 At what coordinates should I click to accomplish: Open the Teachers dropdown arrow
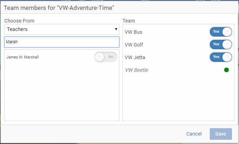coord(116,29)
